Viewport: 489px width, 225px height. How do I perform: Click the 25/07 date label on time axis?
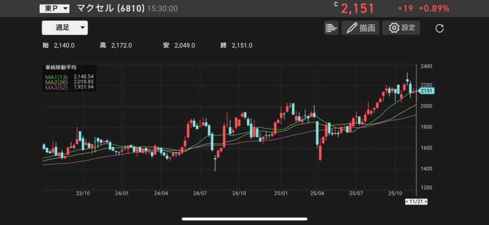tap(357, 194)
